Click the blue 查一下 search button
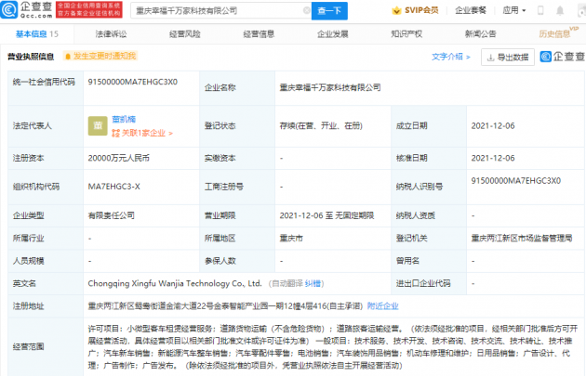This screenshot has height=376, width=586. (329, 10)
